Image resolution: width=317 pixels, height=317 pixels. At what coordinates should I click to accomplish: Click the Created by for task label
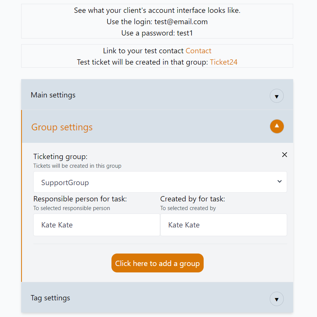pos(193,199)
